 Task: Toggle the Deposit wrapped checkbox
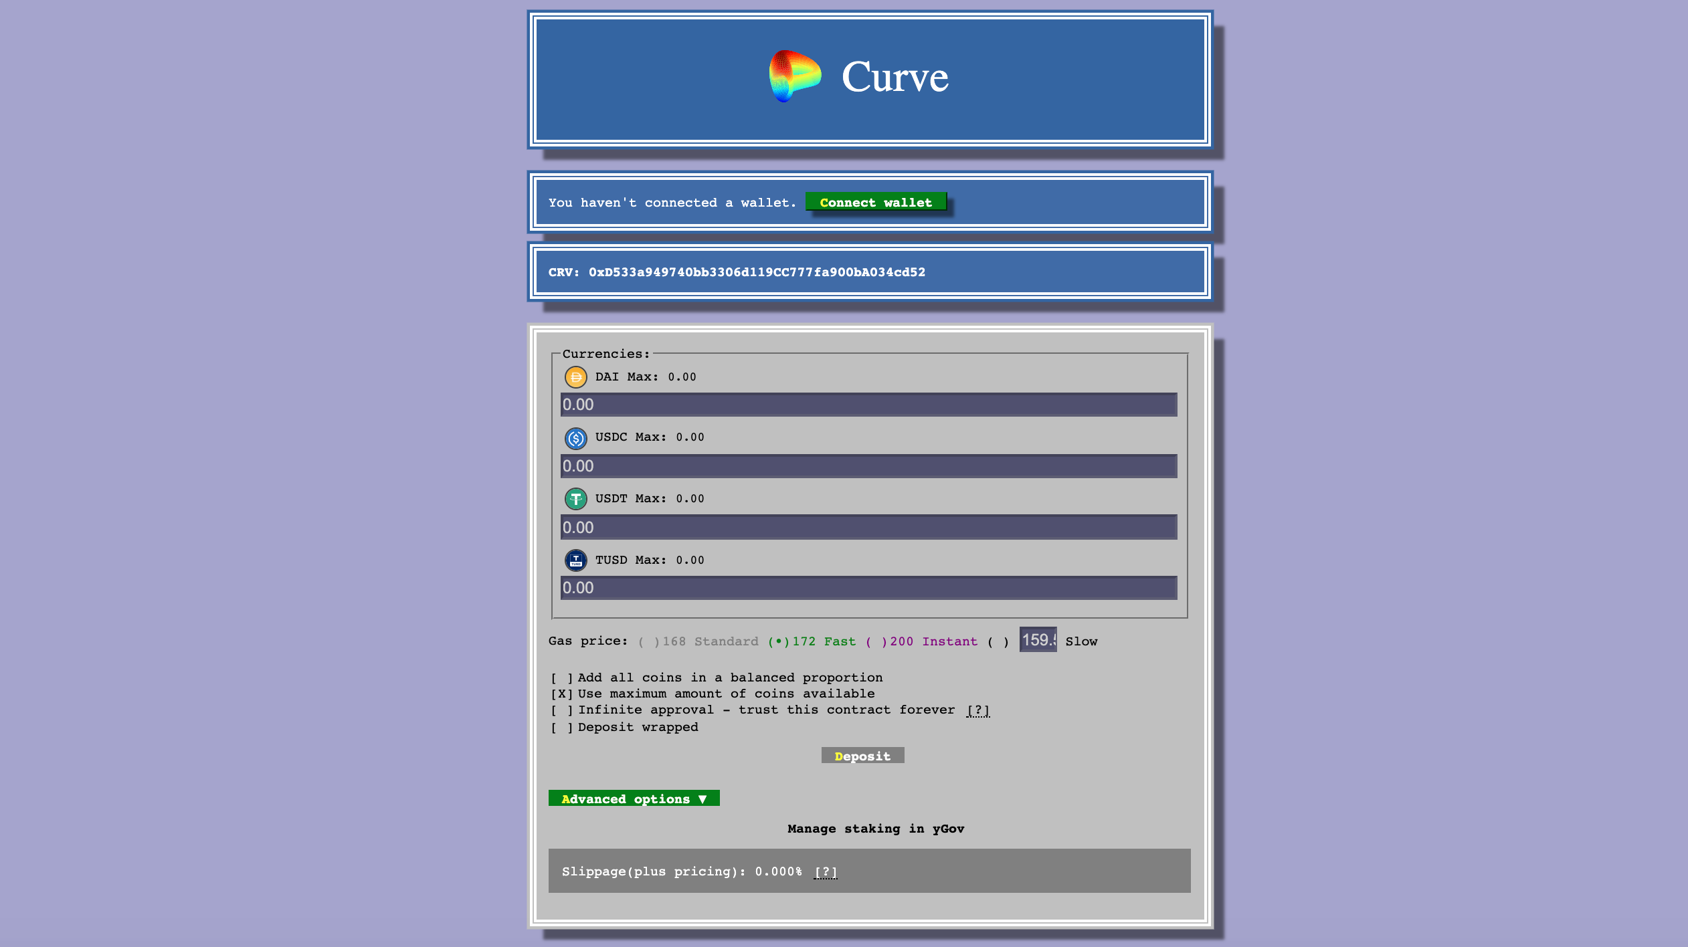pyautogui.click(x=562, y=728)
